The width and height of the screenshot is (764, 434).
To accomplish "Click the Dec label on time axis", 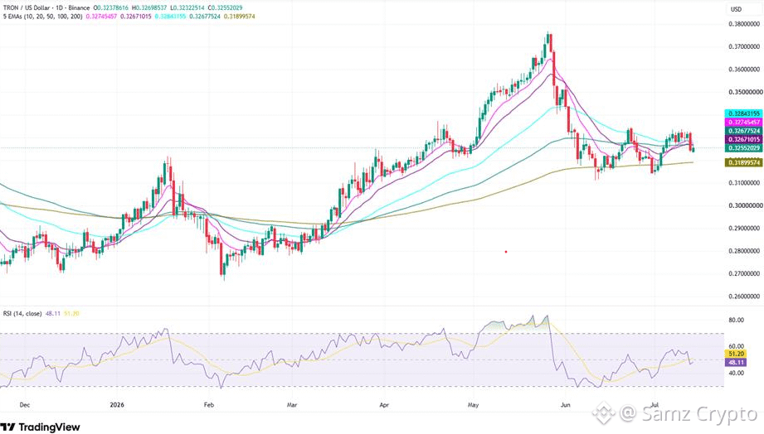I will tap(24, 405).
